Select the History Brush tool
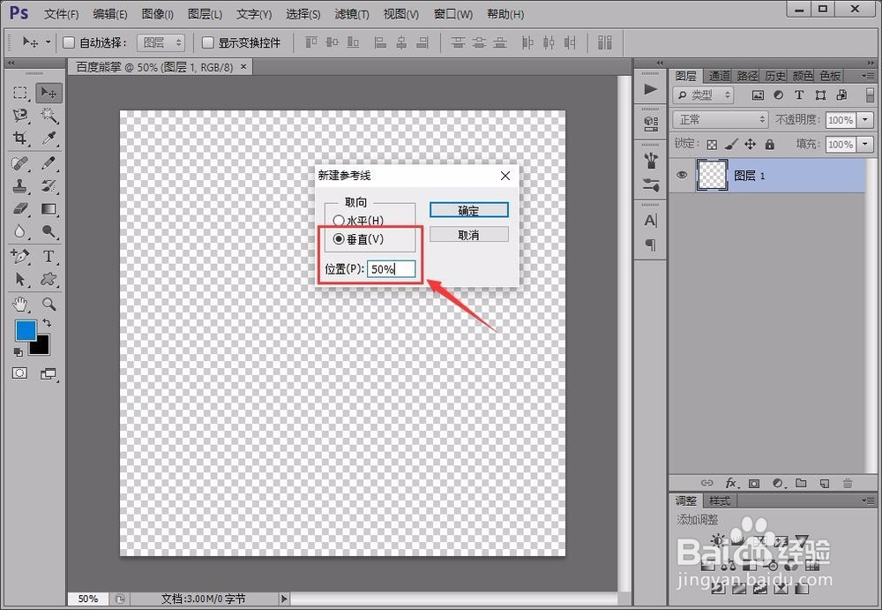This screenshot has width=882, height=610. (49, 186)
